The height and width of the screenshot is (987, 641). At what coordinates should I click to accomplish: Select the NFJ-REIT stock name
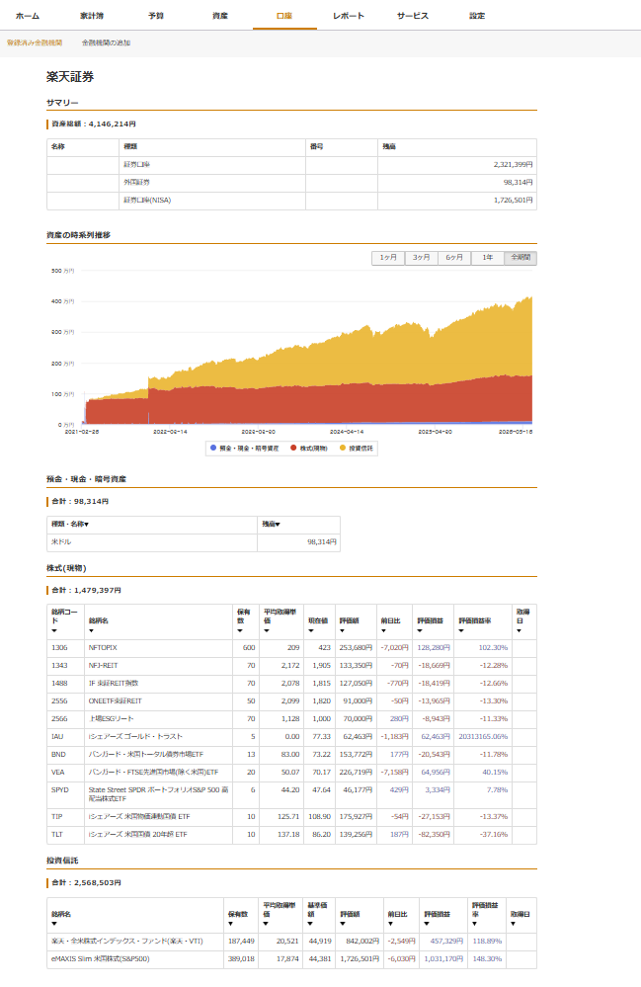pyautogui.click(x=103, y=665)
